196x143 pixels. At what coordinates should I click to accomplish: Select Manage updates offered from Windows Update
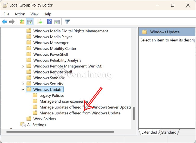80,113
